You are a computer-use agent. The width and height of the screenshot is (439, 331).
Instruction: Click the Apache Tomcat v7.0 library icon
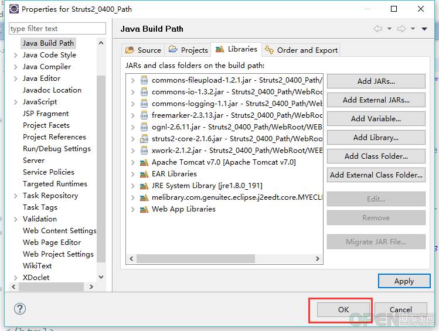coord(144,162)
